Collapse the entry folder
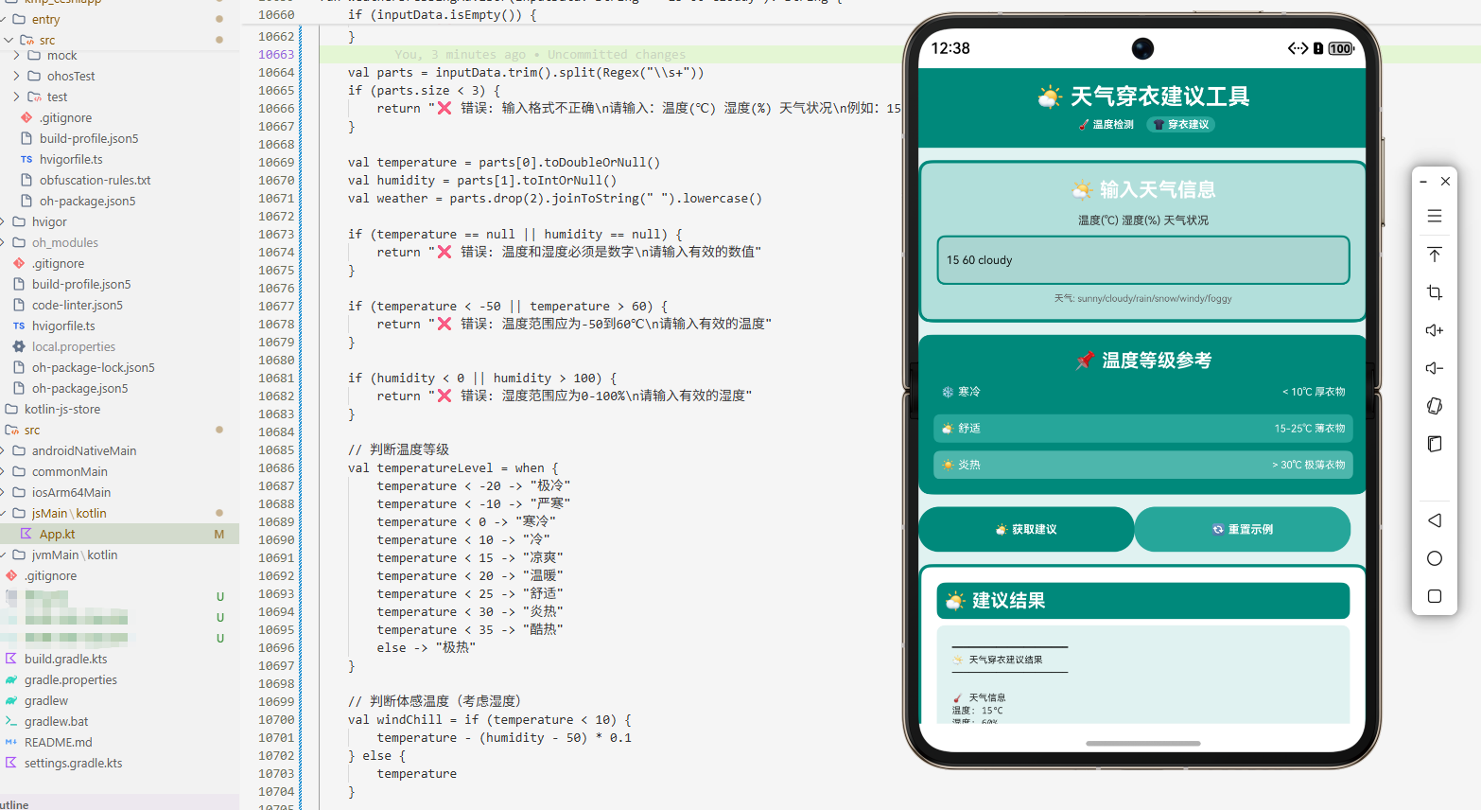Viewport: 1481px width, 810px height. tap(1, 19)
